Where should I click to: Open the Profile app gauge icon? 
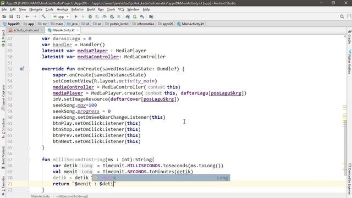105,16
